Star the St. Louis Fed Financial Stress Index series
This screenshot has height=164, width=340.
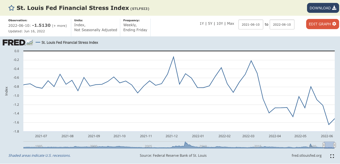tap(11, 8)
